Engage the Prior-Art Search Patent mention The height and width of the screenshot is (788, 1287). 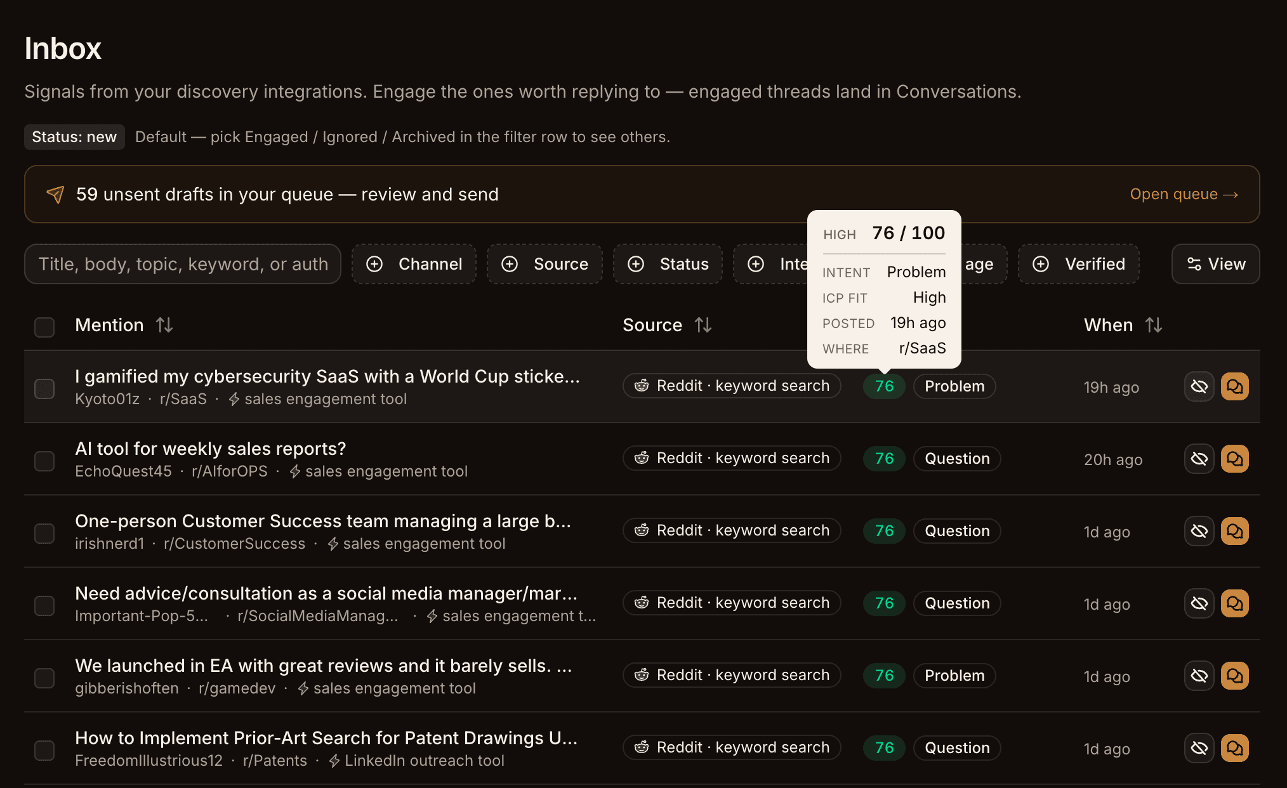tap(1234, 748)
